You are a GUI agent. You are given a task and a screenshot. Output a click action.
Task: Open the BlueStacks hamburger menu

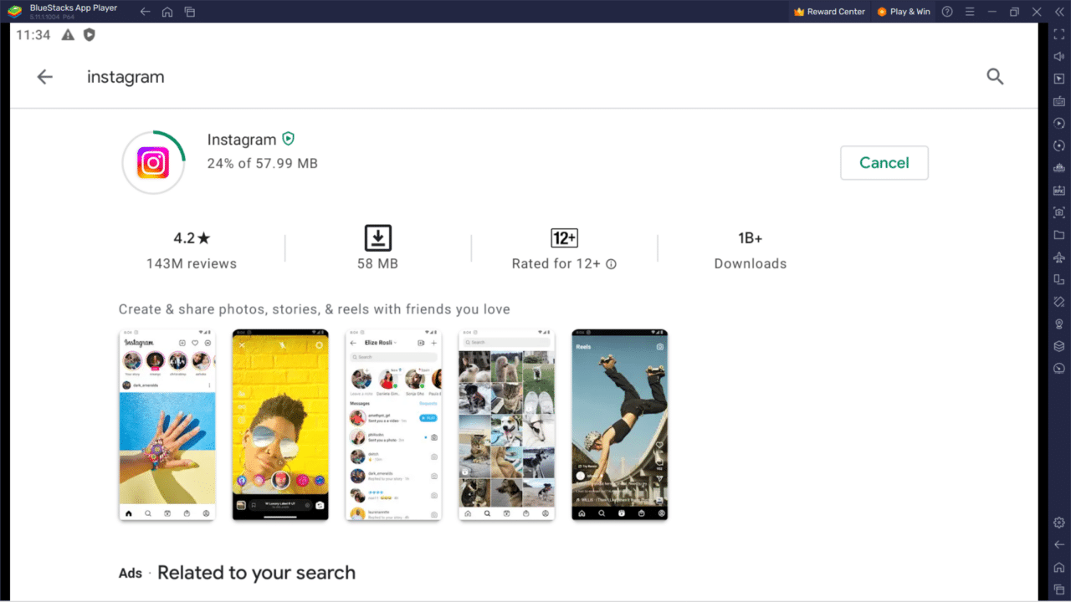coord(970,11)
